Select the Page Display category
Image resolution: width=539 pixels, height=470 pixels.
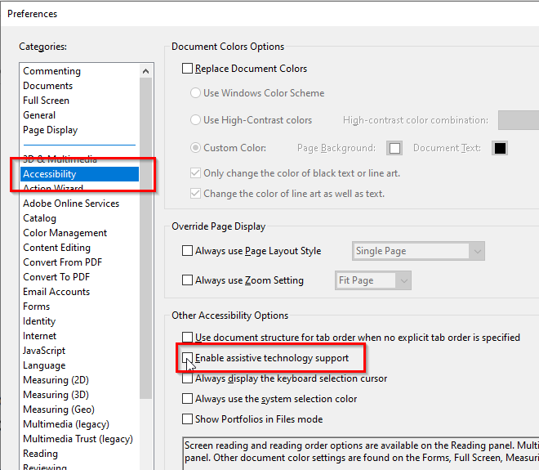click(50, 130)
